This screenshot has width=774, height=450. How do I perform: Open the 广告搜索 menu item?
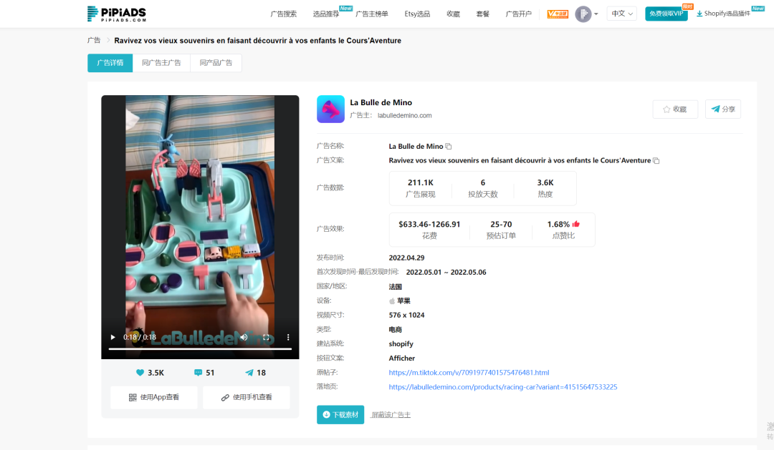283,14
